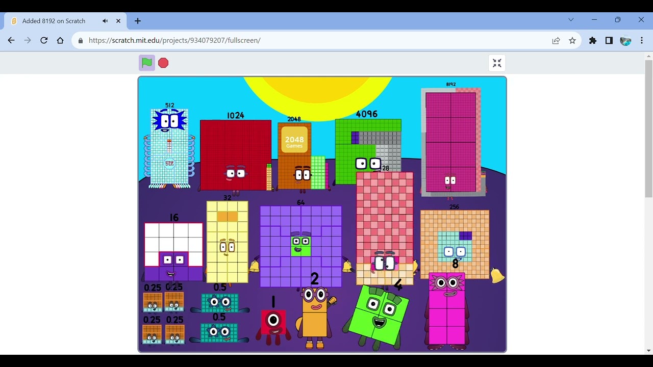This screenshot has height=367, width=653.
Task: Bookmark this page with the star icon
Action: pyautogui.click(x=572, y=40)
